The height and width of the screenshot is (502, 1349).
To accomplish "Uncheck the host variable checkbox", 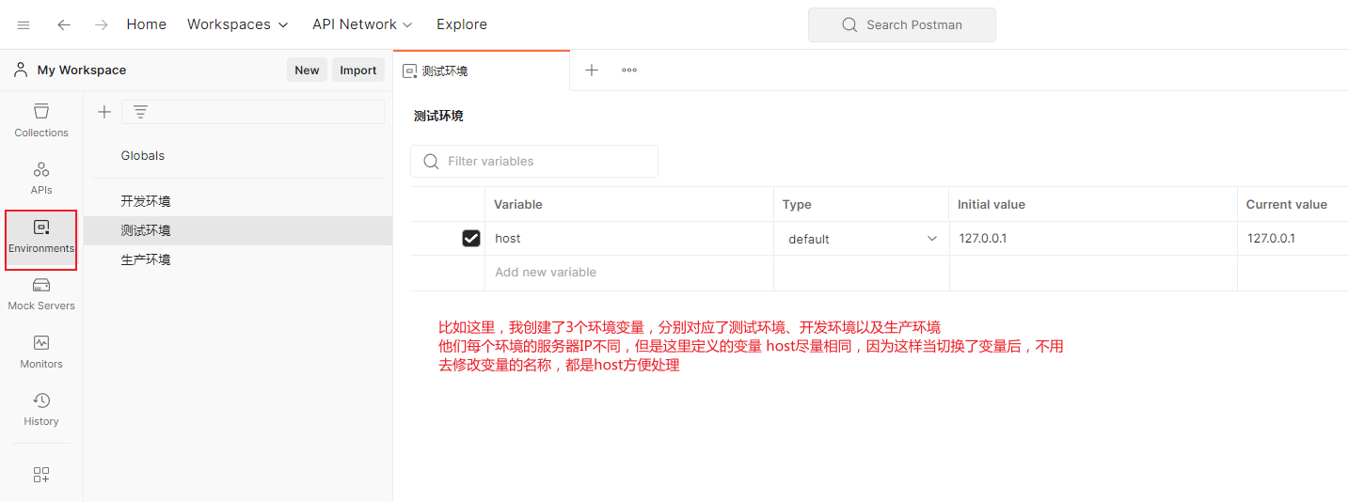I will [471, 239].
